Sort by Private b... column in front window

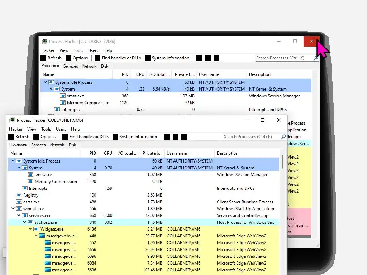[152, 153]
